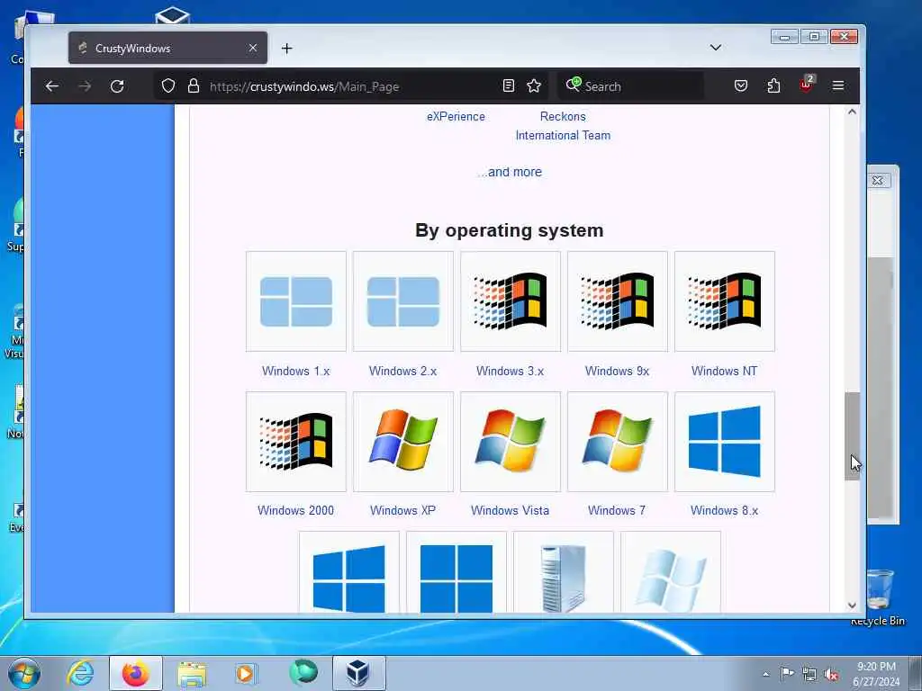This screenshot has height=691, width=922.
Task: Close the CrustyWindows tab
Action: [x=253, y=48]
